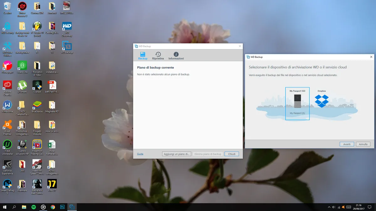Open the Plotagraph shortcut
This screenshot has width=376, height=211.
pos(8,67)
